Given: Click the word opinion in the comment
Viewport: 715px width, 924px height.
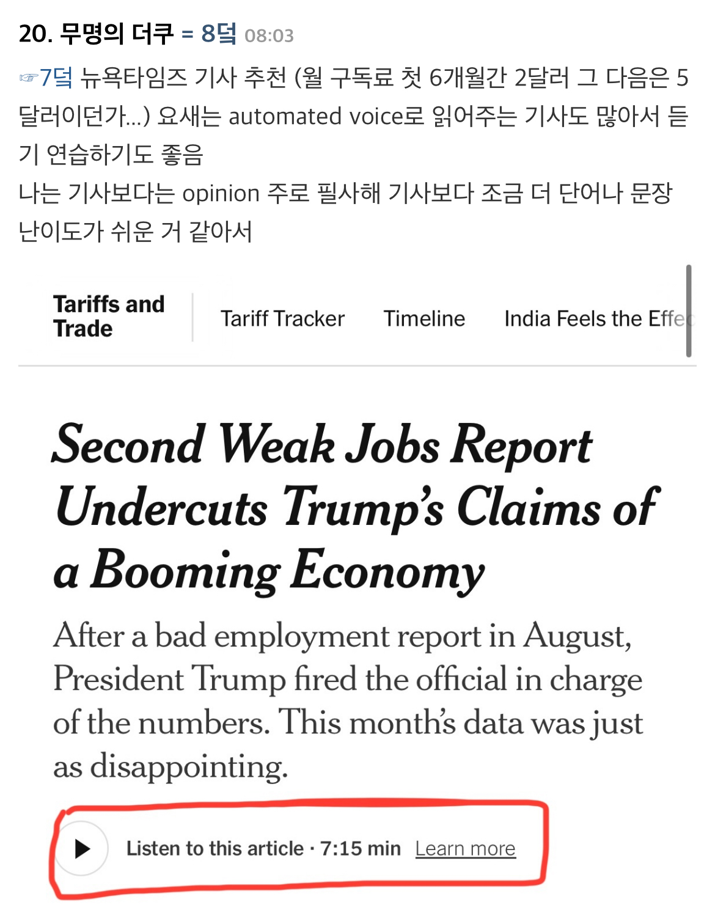Looking at the screenshot, I should coord(221,193).
